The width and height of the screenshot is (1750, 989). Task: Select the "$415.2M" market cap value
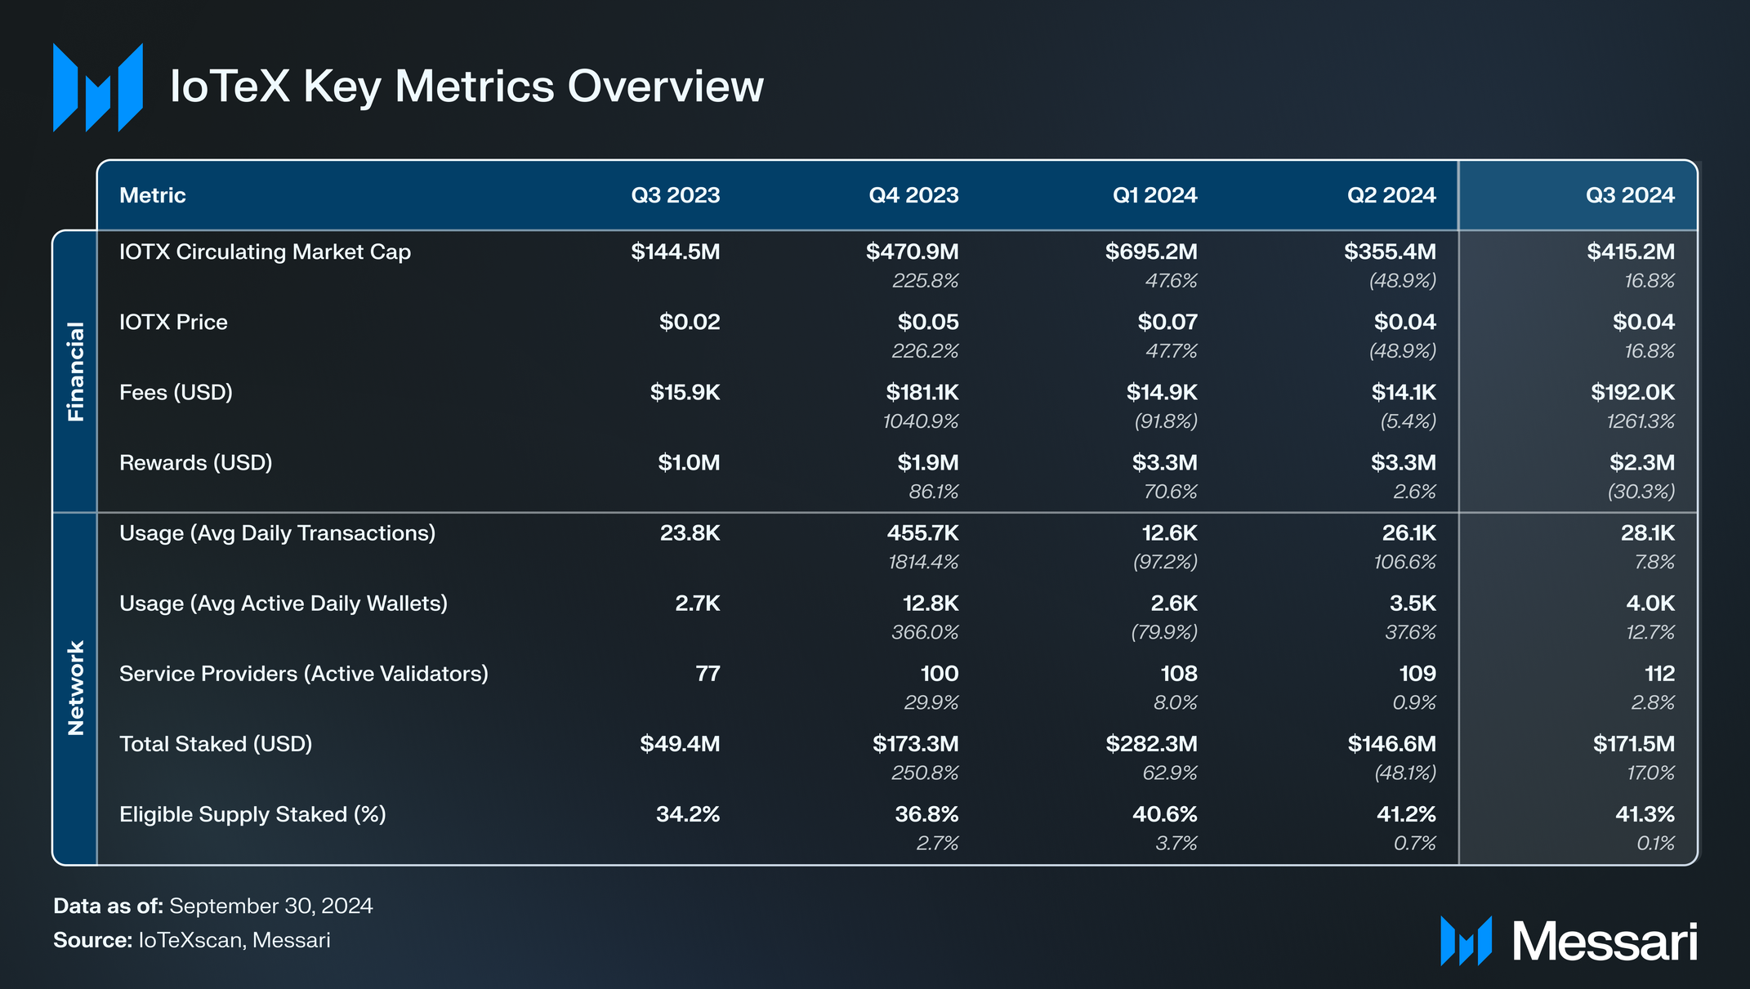click(x=1631, y=252)
